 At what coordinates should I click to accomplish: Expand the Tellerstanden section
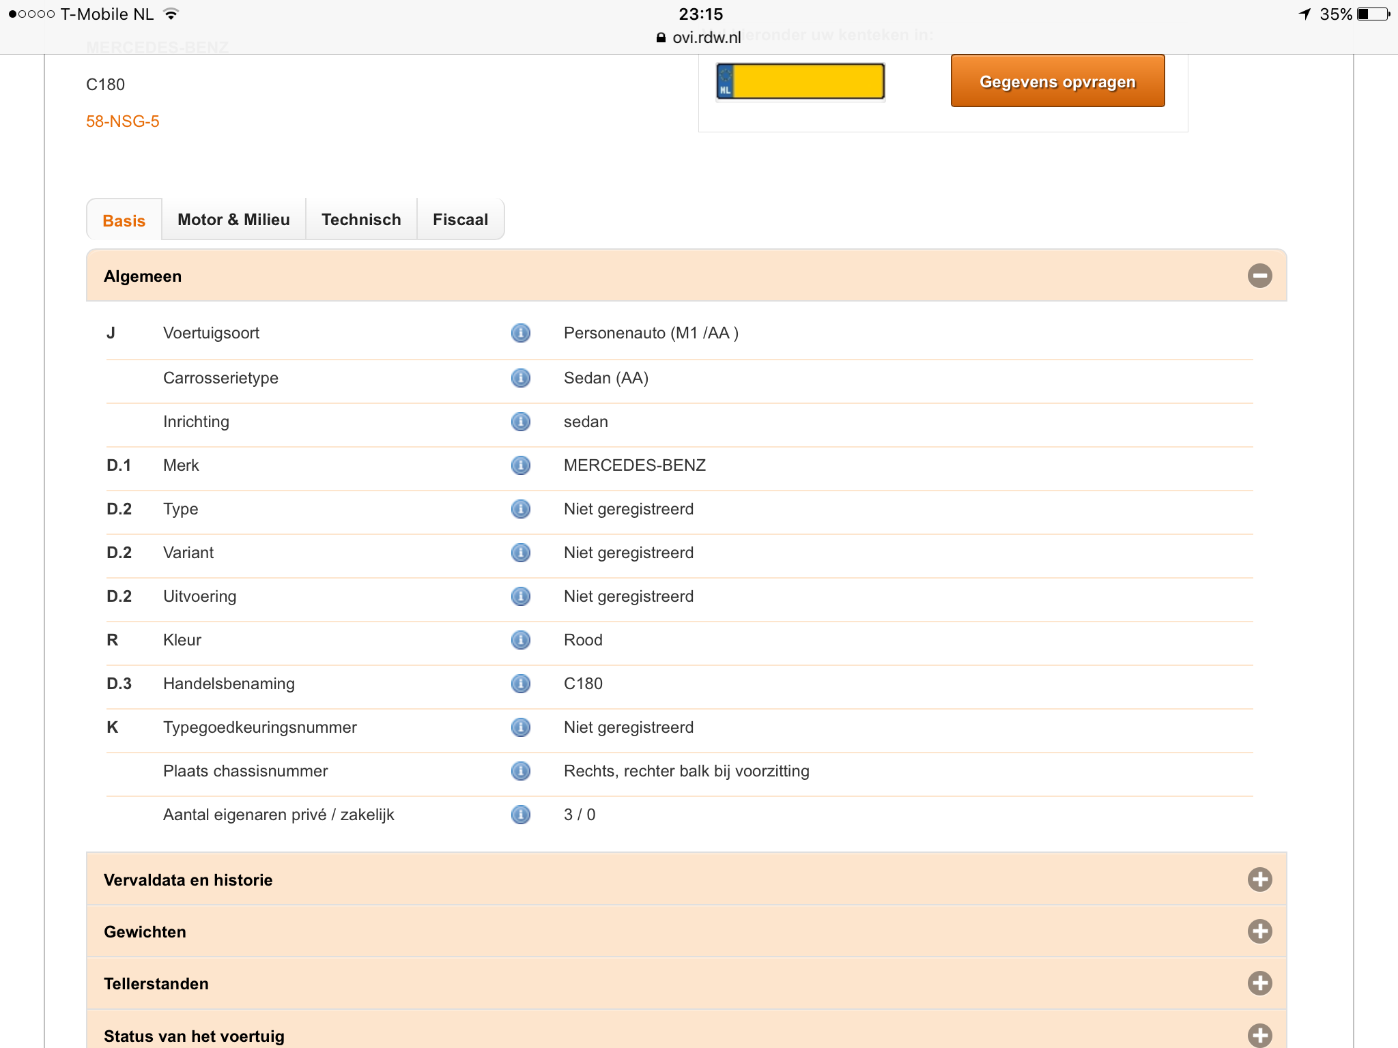(x=1260, y=983)
